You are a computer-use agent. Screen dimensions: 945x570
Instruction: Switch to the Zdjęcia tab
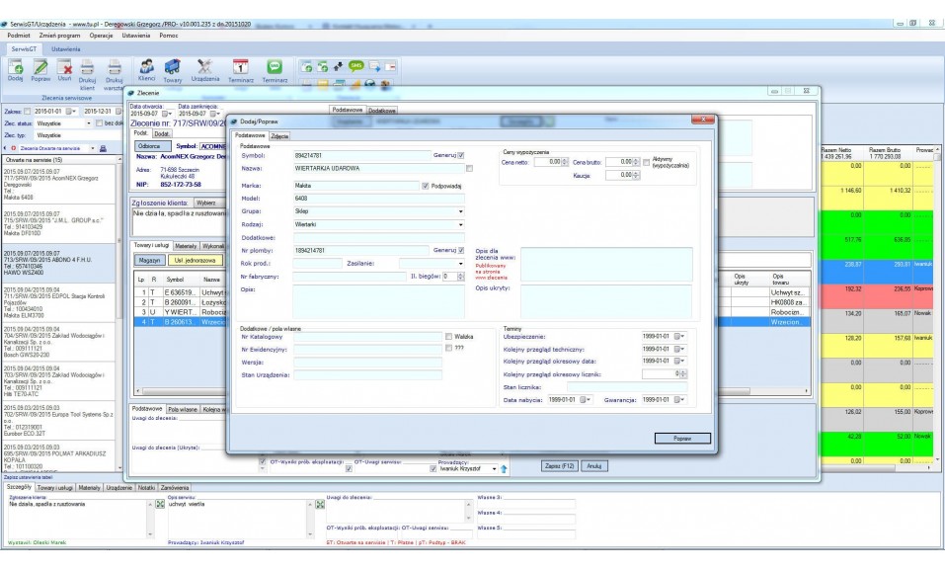coord(280,135)
